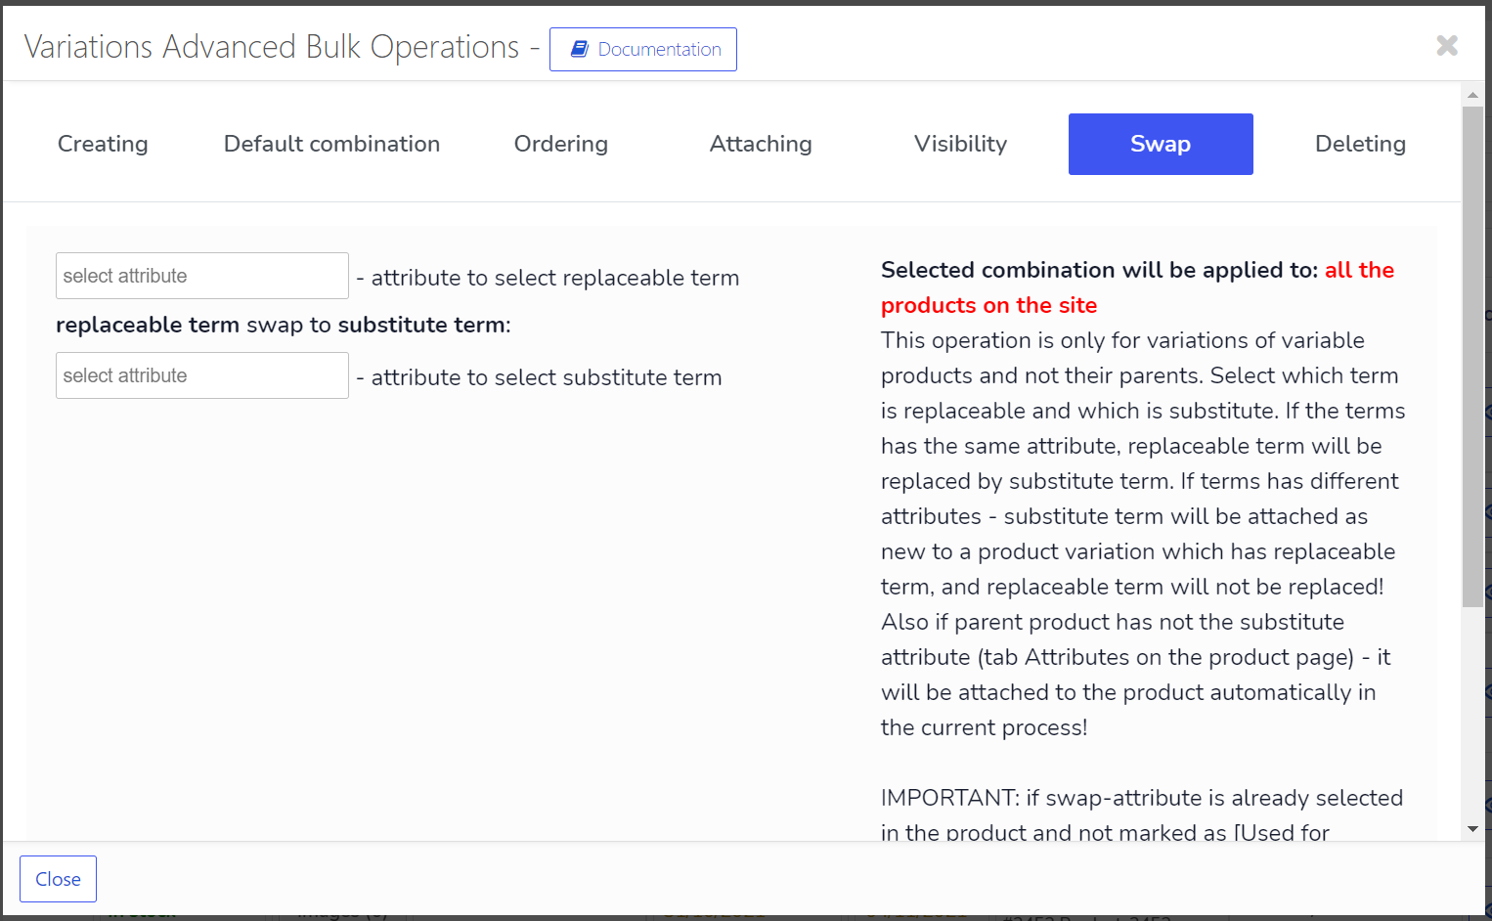The width and height of the screenshot is (1492, 921).
Task: Click the vertical scrollbar thumb
Action: pos(1472,357)
